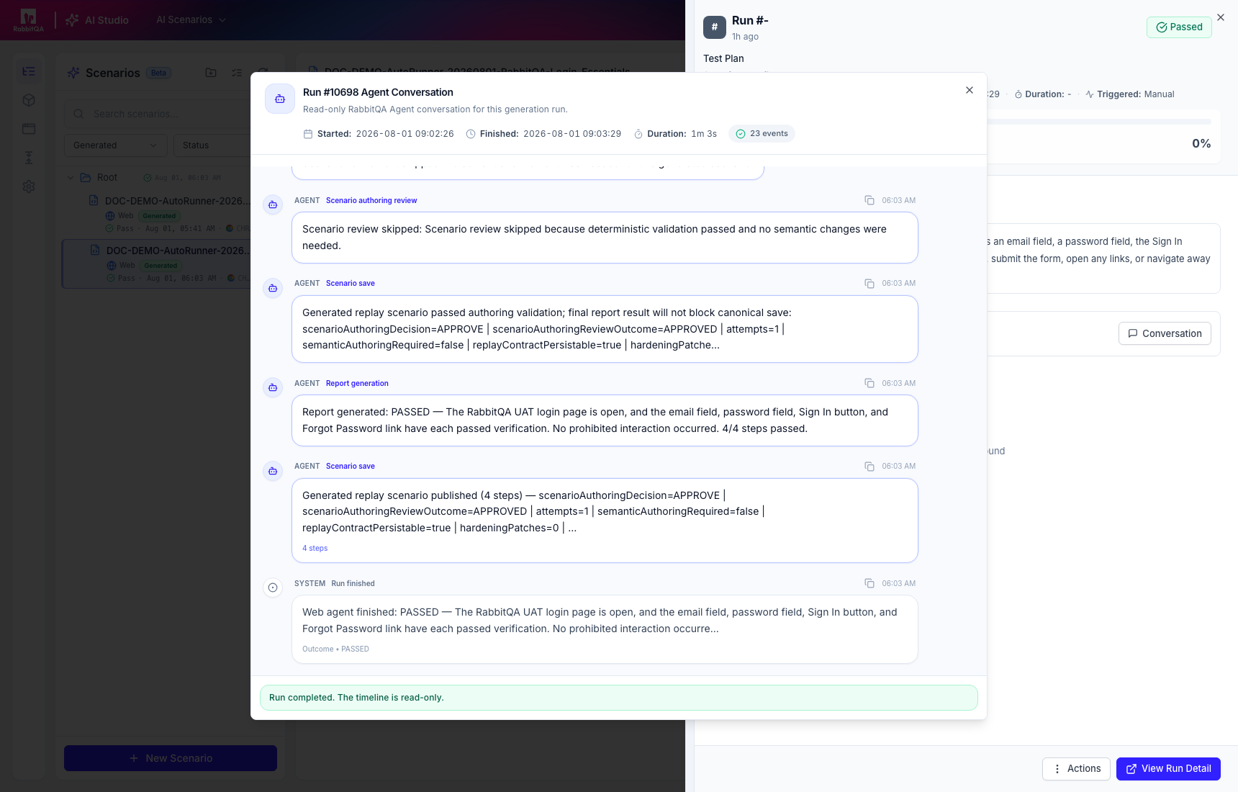Click the RabbitQA logo

click(x=28, y=19)
